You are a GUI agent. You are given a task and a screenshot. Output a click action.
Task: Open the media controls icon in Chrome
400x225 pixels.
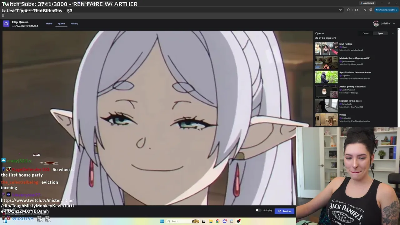point(365,10)
